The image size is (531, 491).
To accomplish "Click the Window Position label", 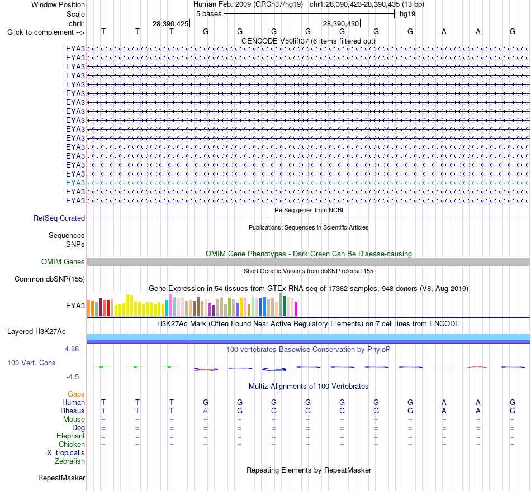I will pyautogui.click(x=58, y=4).
